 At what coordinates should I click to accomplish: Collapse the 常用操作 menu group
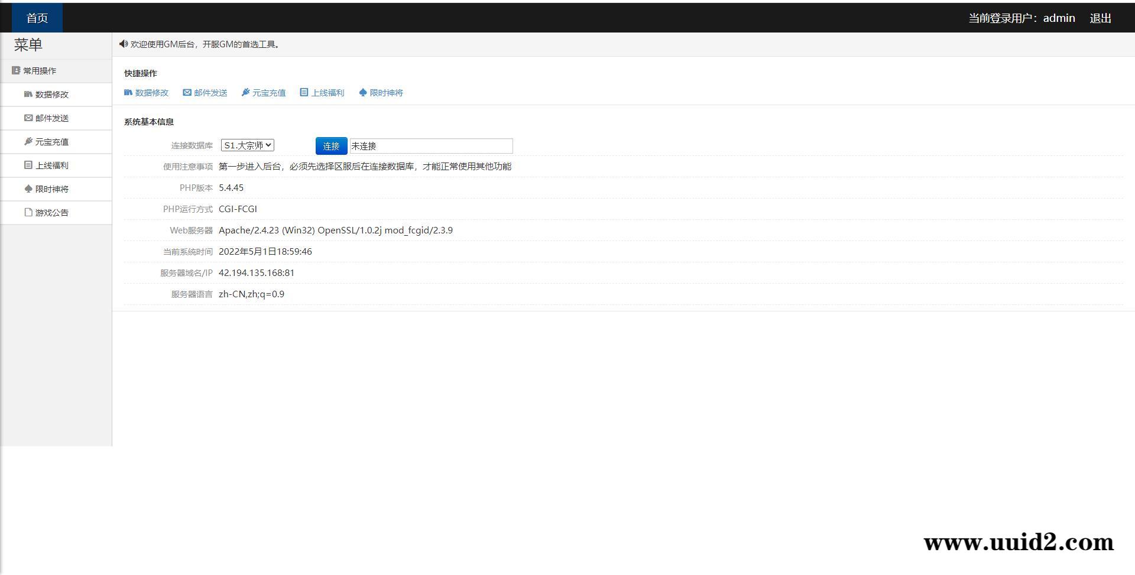click(40, 71)
